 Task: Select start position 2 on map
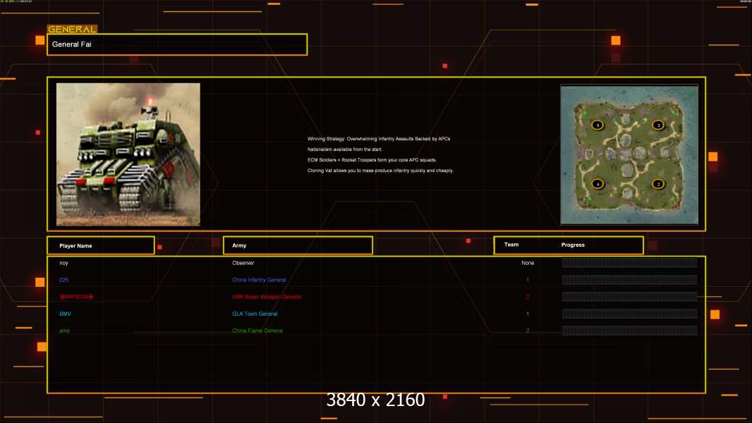click(658, 184)
